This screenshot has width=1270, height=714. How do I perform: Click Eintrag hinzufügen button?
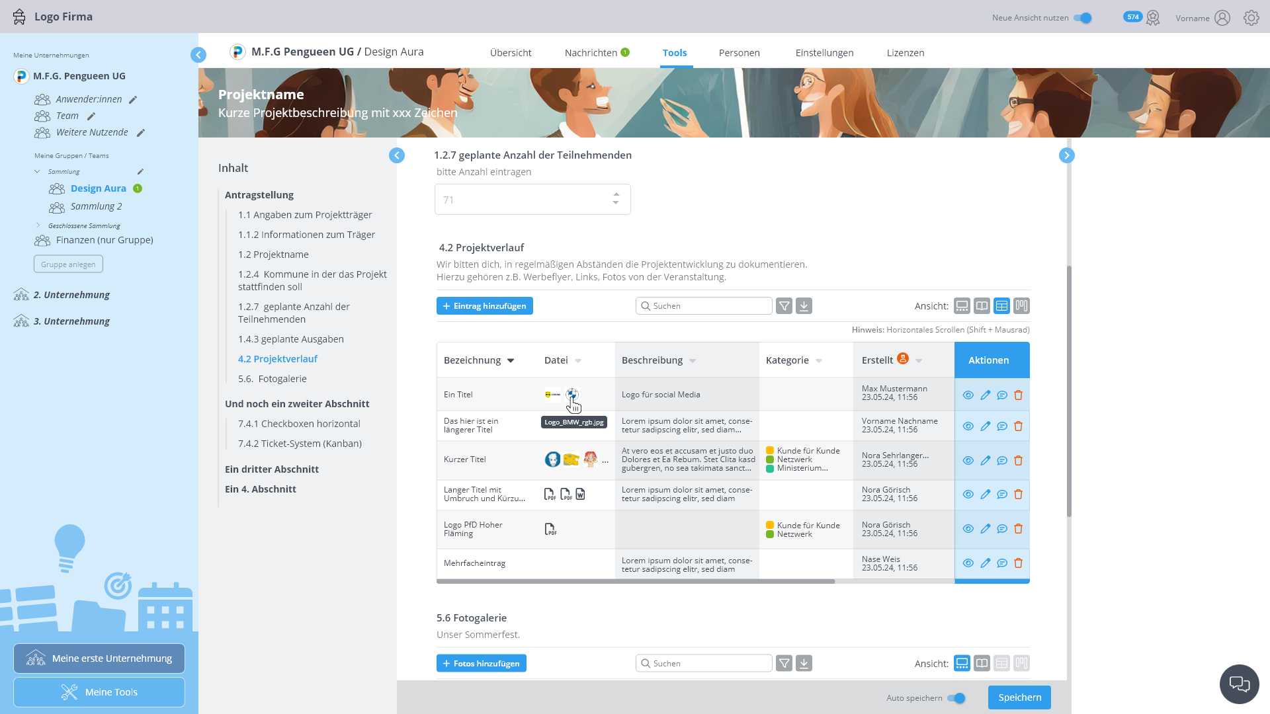tap(485, 306)
